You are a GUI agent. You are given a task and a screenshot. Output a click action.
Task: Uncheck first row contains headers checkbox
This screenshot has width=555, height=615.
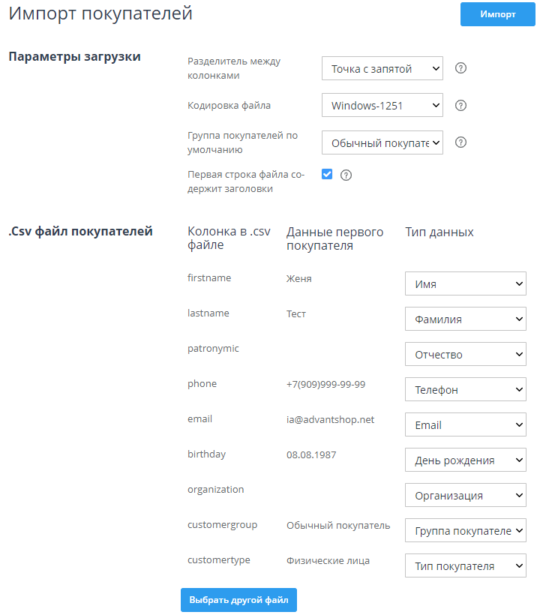click(x=327, y=174)
